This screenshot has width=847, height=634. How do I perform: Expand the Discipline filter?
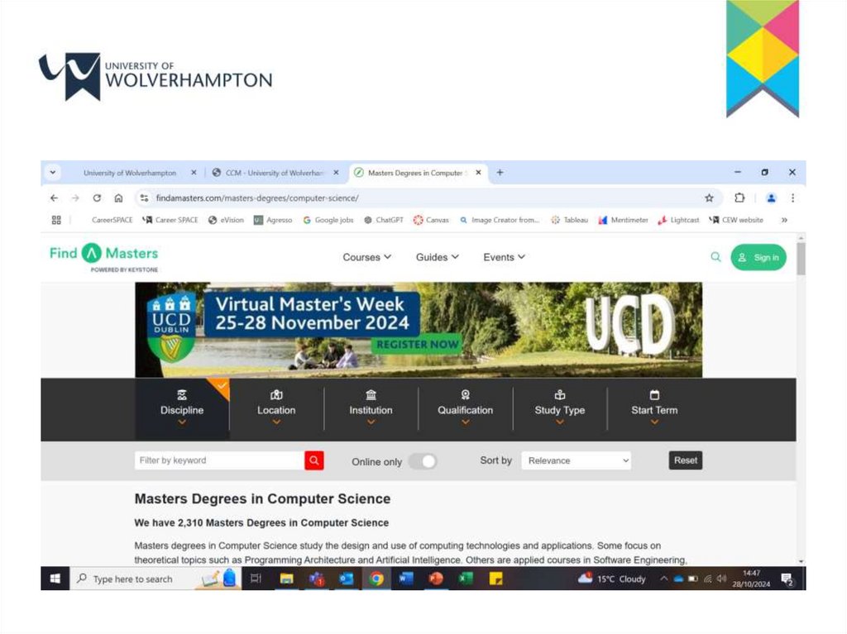click(182, 409)
